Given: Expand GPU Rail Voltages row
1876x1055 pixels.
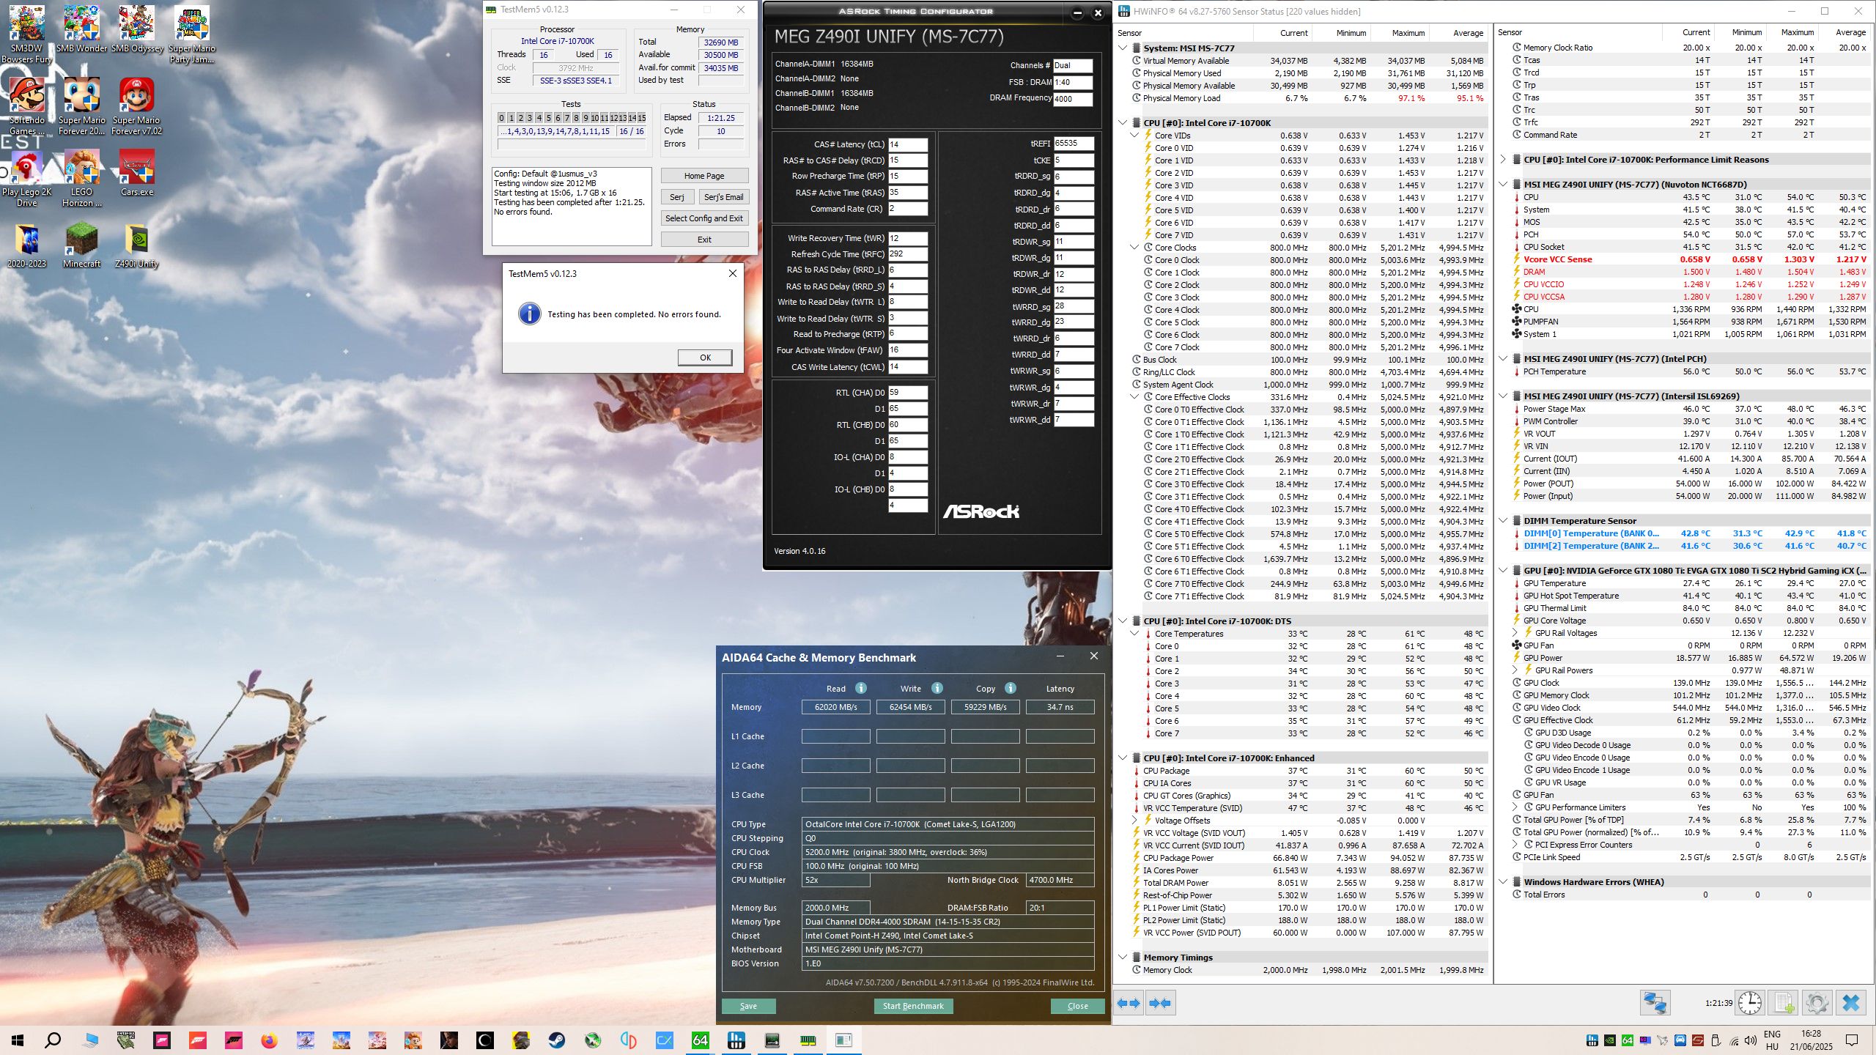Looking at the screenshot, I should pyautogui.click(x=1515, y=633).
